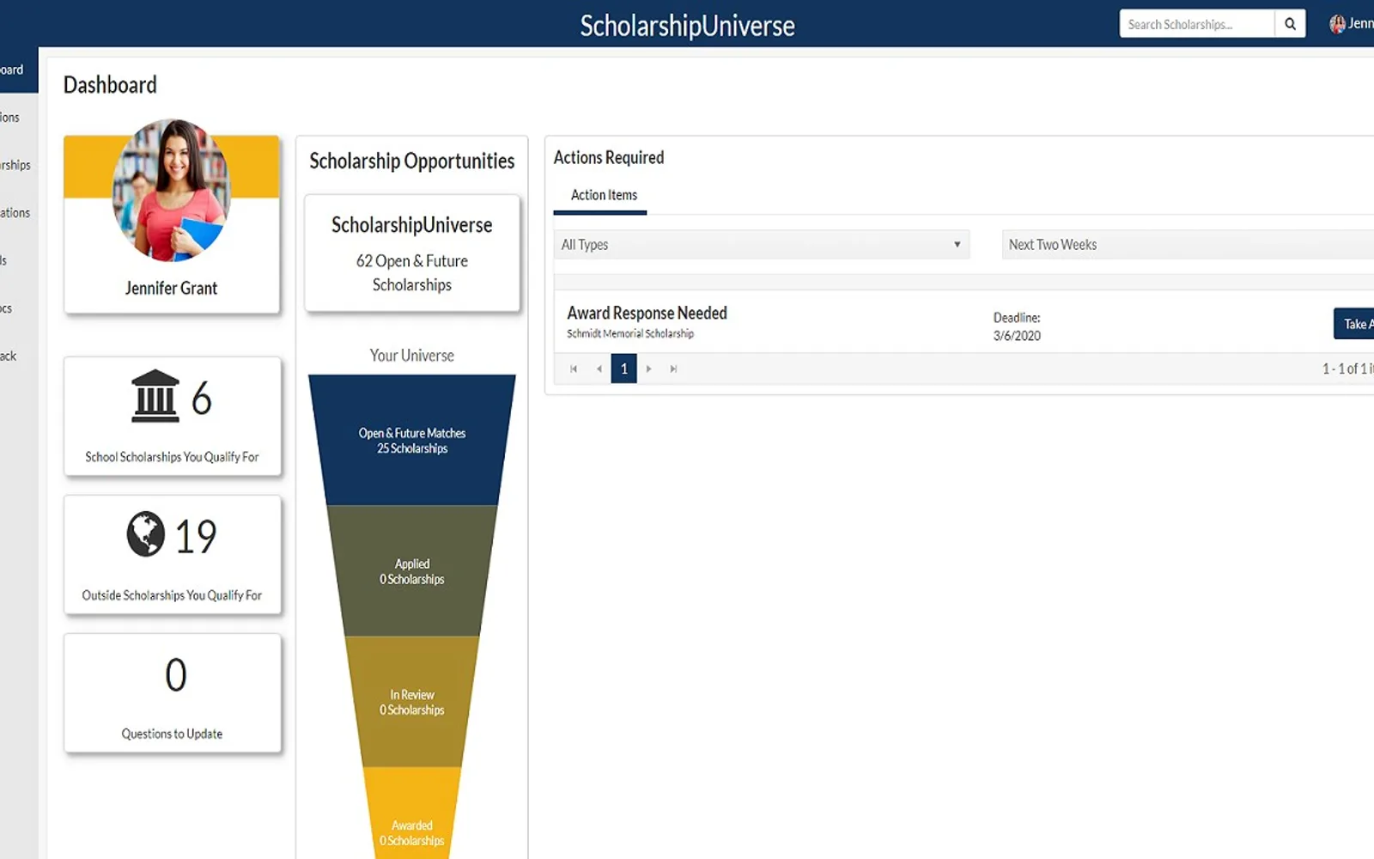Click the Scholarship Opportunities heading
The width and height of the screenshot is (1374, 859).
point(412,161)
